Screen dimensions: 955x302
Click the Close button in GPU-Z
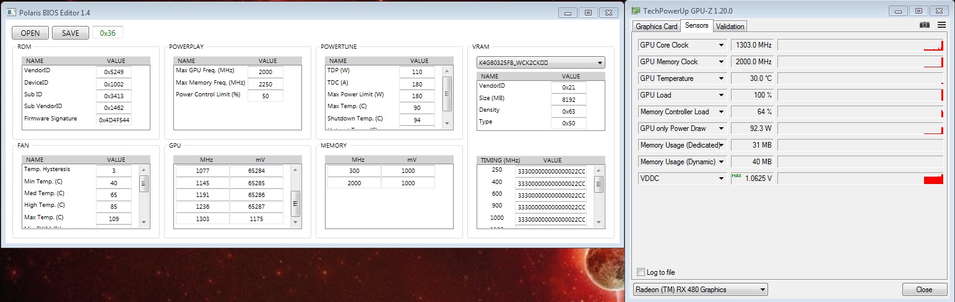click(x=924, y=289)
